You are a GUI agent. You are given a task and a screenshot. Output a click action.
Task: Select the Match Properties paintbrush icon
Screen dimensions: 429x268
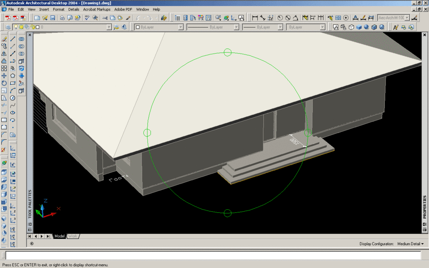pos(128,18)
